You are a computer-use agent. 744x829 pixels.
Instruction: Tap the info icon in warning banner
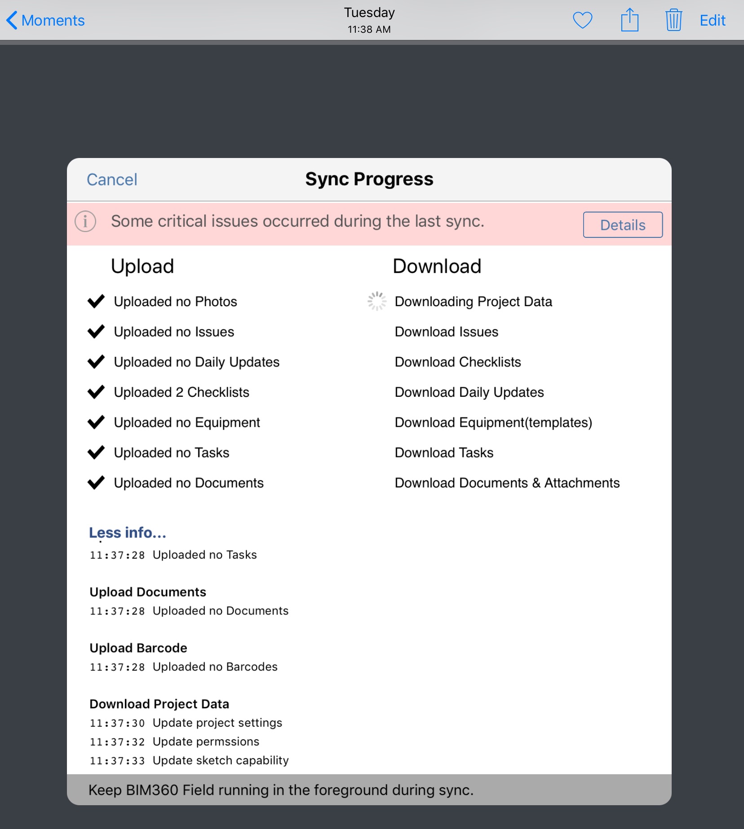pyautogui.click(x=85, y=221)
